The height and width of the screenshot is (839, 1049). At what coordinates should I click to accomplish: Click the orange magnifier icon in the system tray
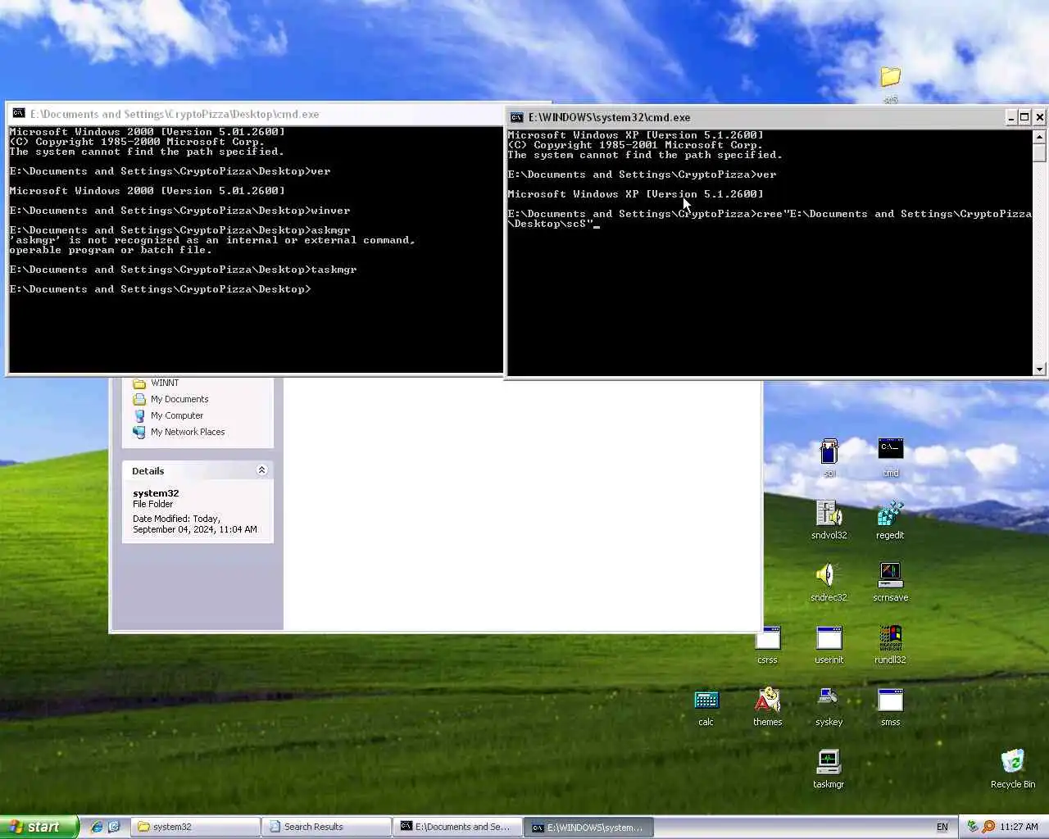988,827
